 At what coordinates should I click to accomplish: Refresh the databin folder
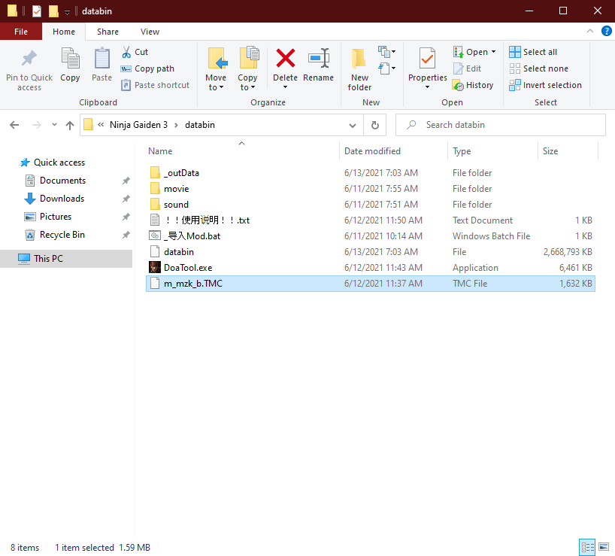click(375, 125)
